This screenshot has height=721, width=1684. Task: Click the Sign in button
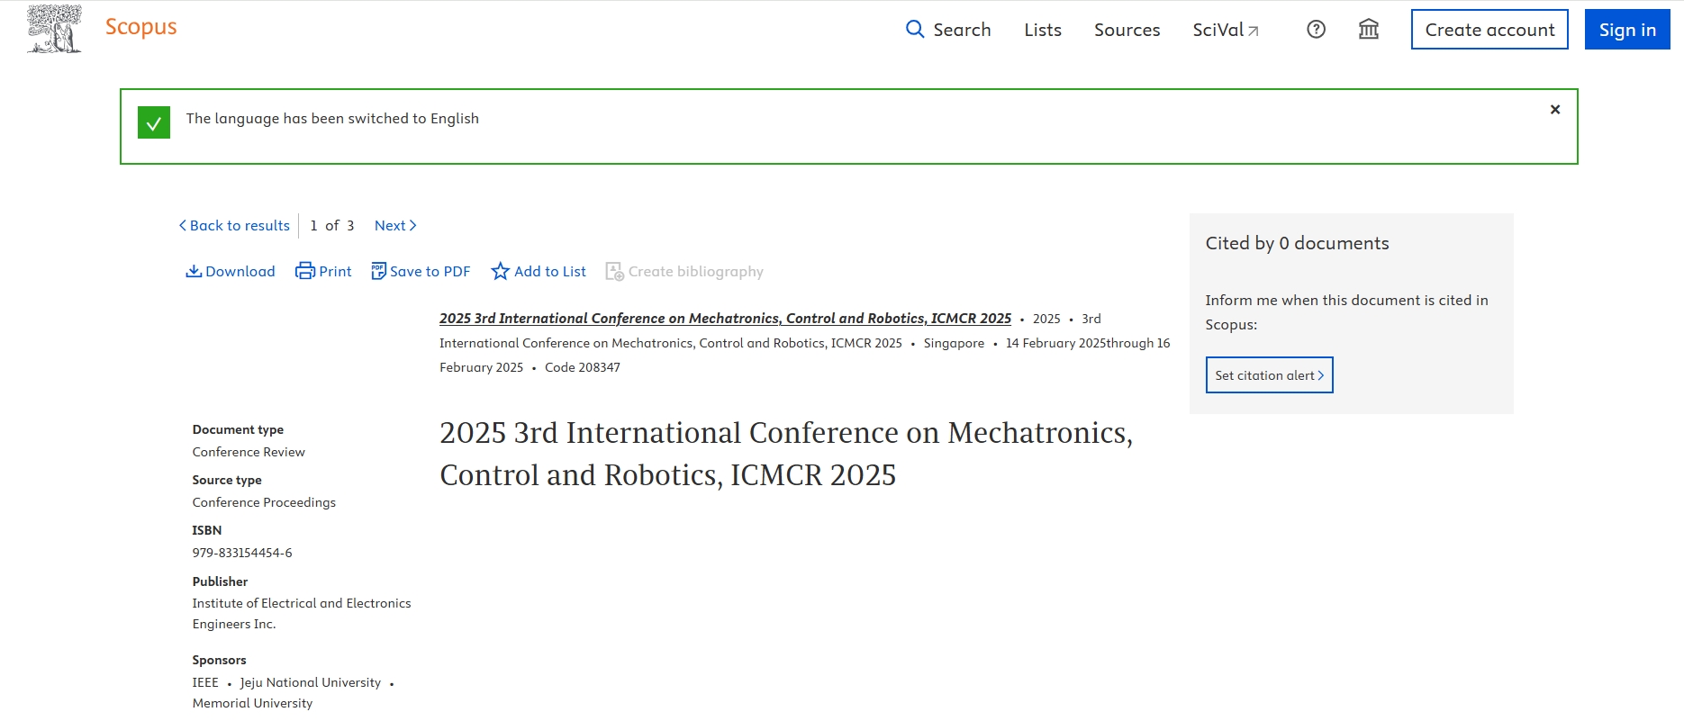[x=1627, y=30]
